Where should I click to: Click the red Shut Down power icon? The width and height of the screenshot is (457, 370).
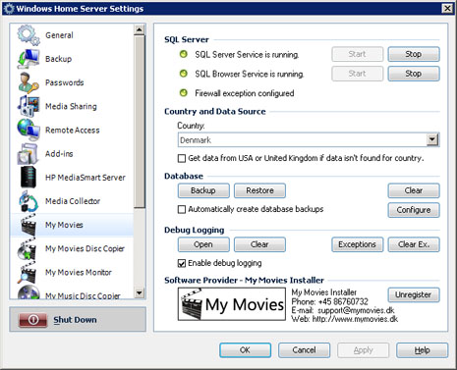[33, 320]
